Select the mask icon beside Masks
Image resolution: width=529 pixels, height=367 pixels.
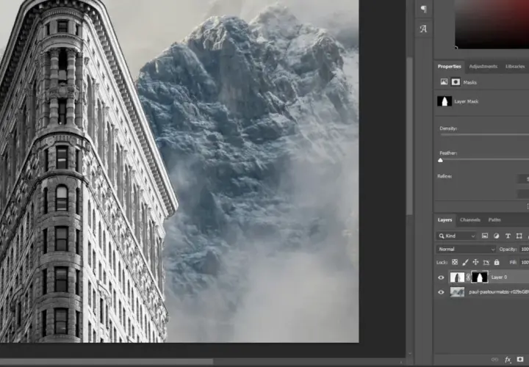click(x=456, y=82)
